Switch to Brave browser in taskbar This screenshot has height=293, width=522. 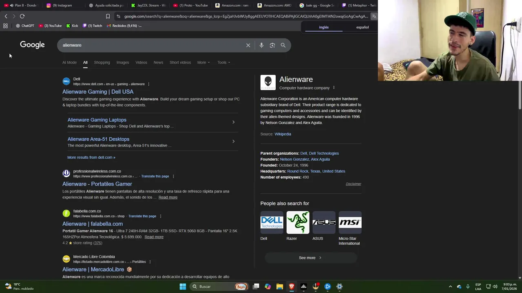(292, 286)
